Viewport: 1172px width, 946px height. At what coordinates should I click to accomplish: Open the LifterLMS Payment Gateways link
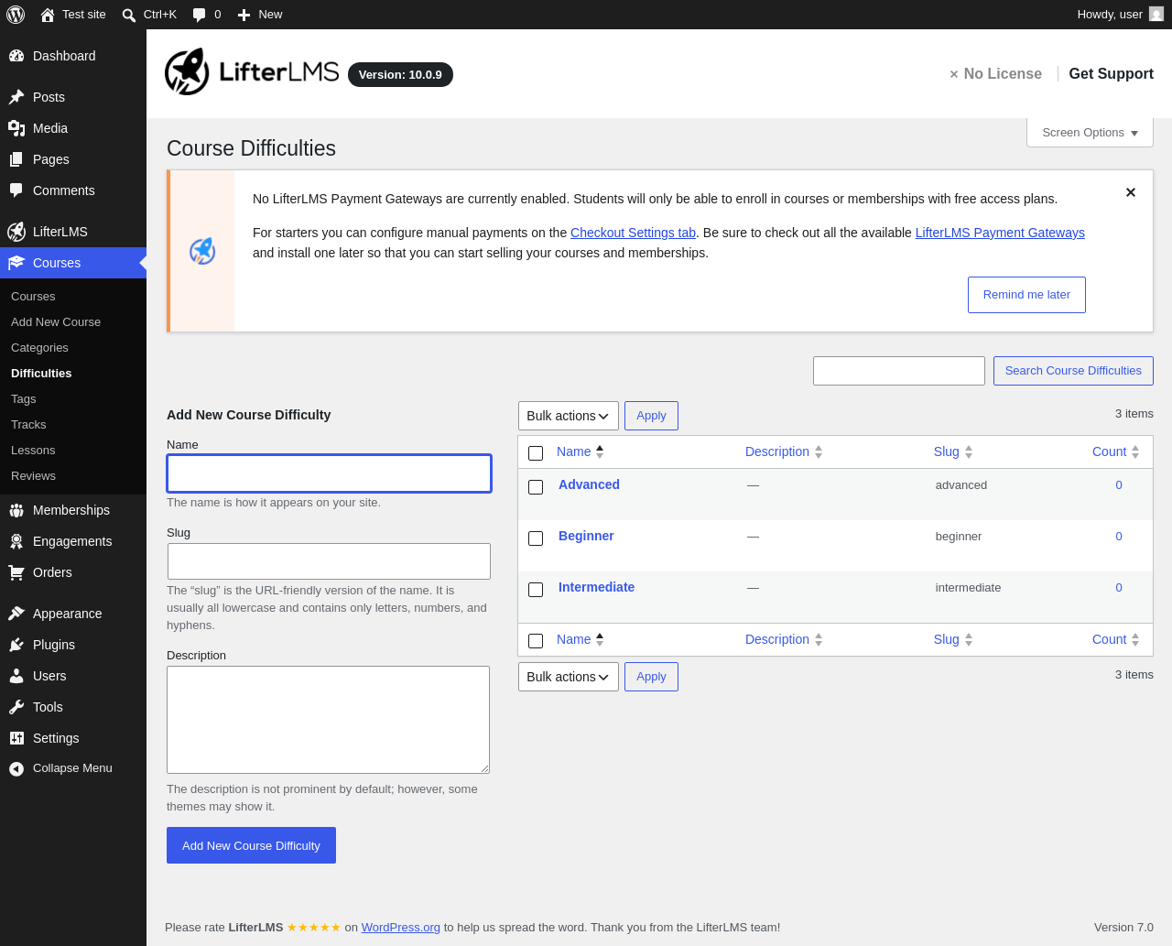[x=1000, y=233]
